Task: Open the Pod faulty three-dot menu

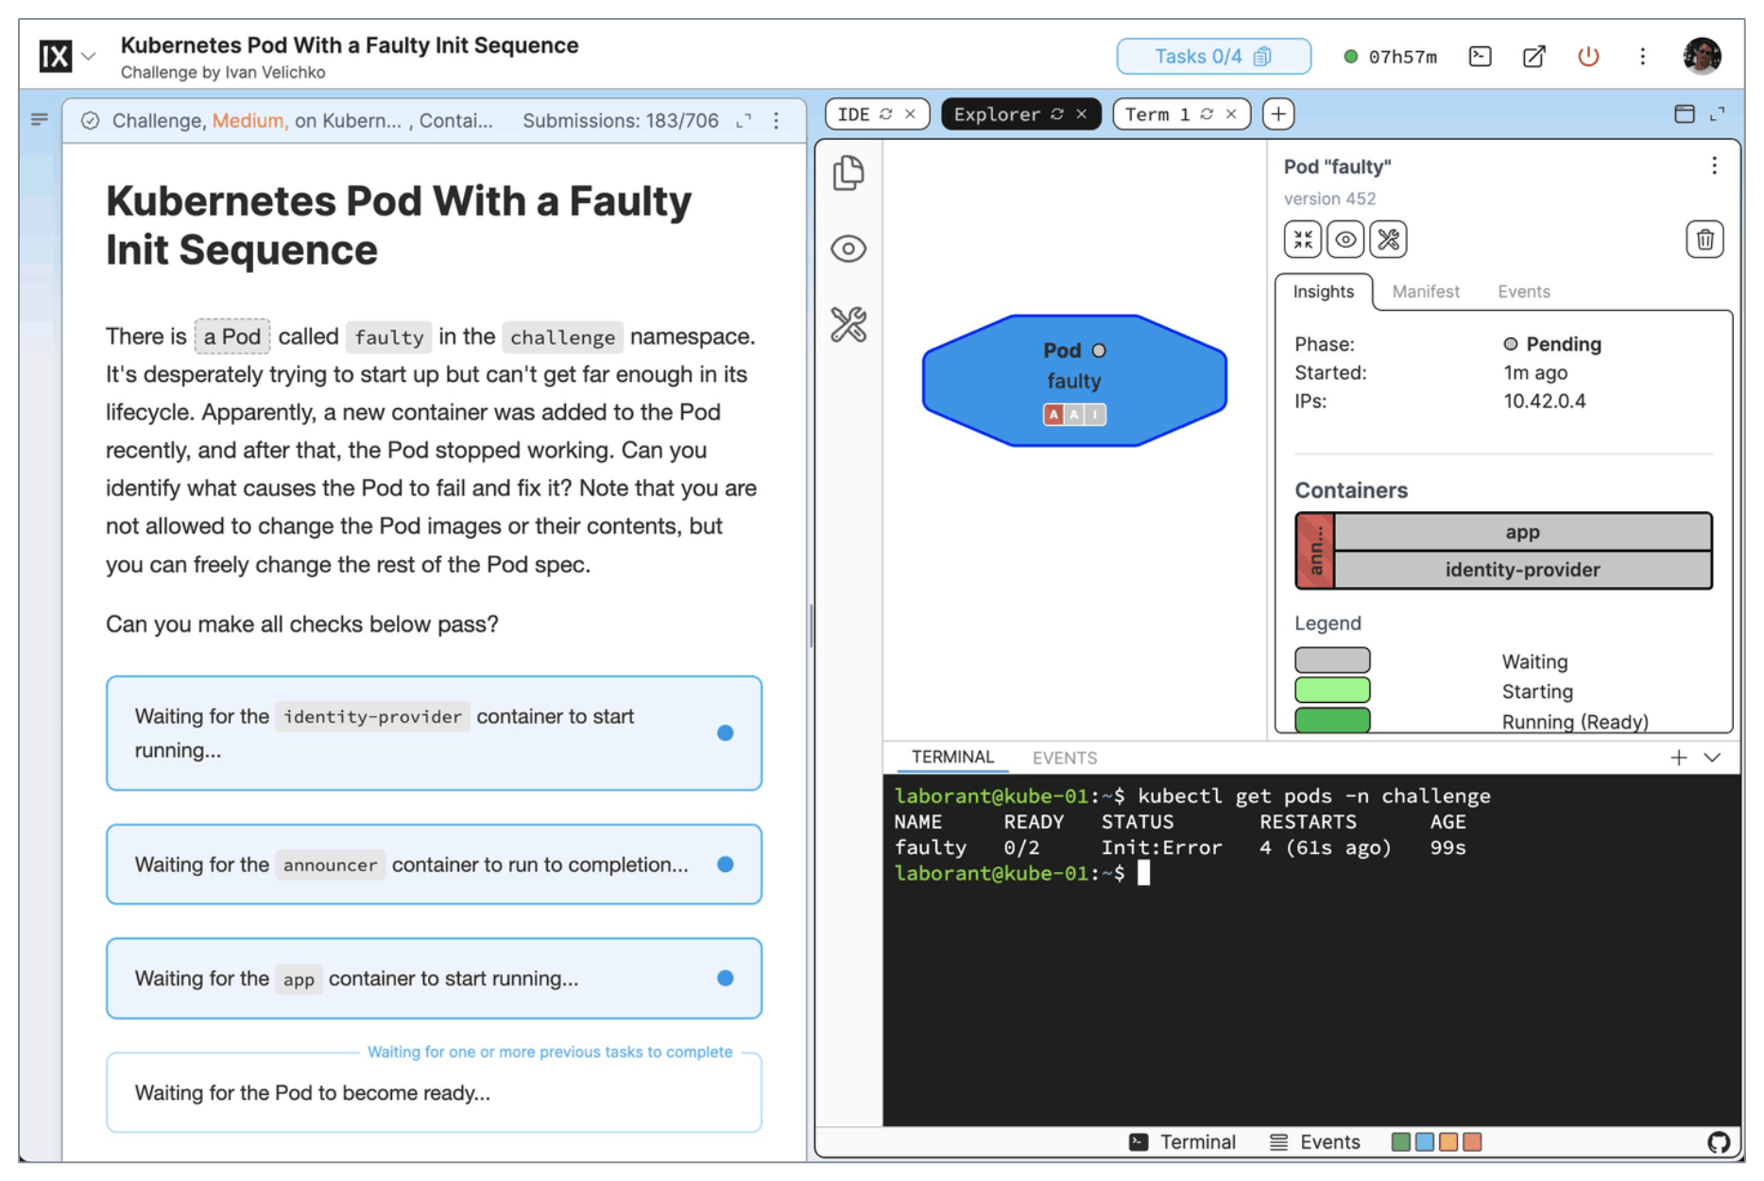Action: [x=1714, y=166]
